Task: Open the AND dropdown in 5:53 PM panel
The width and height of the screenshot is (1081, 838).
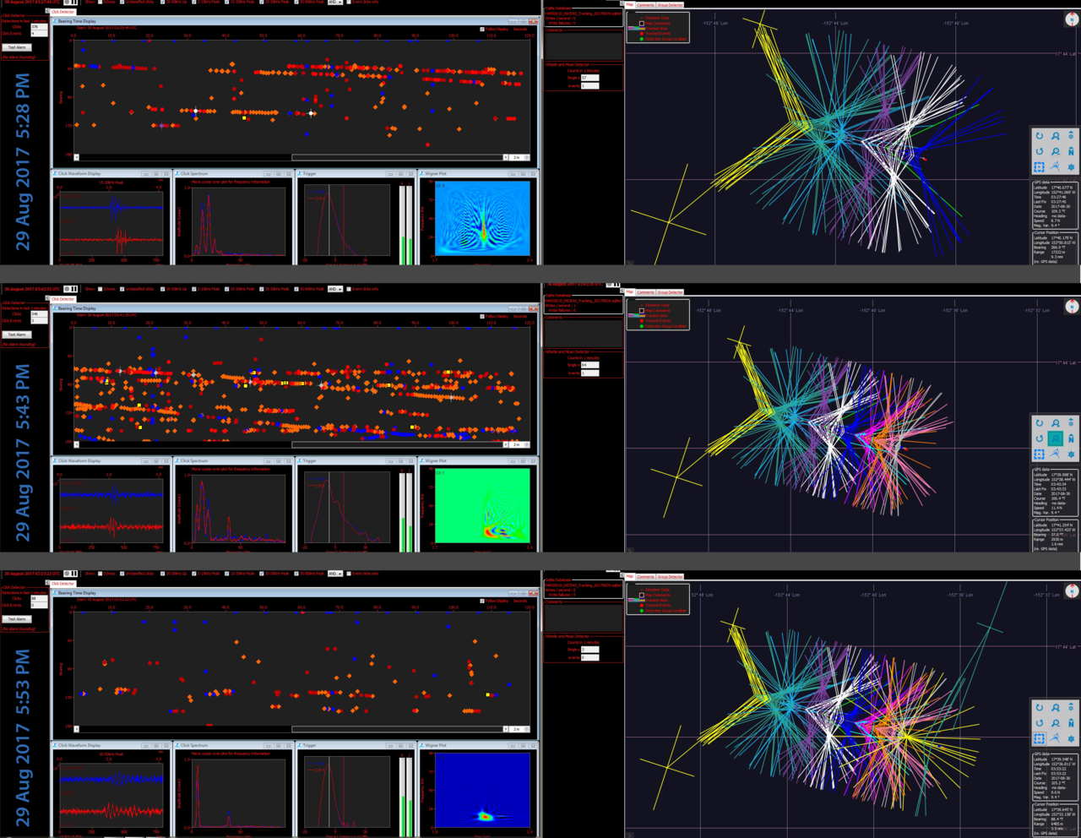Action: [335, 574]
